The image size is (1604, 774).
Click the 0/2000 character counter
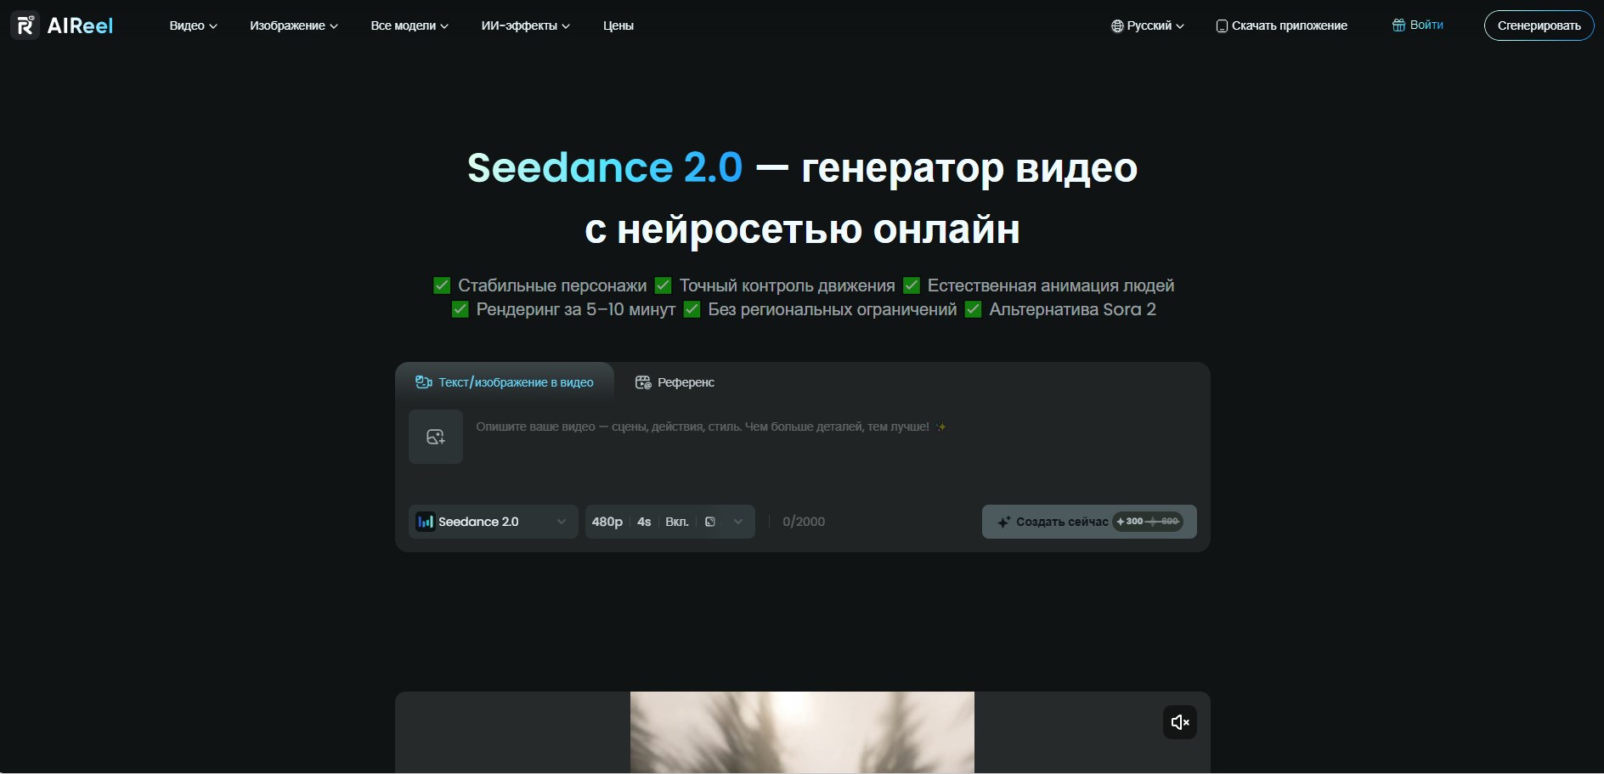pos(804,522)
